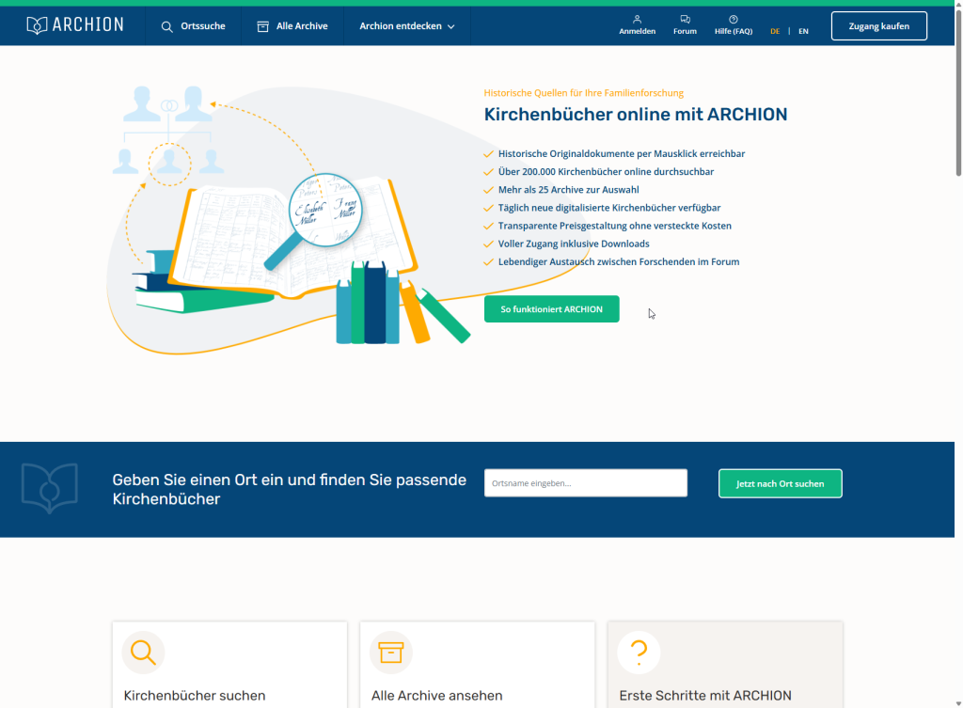The height and width of the screenshot is (708, 963).
Task: Open the Ortssuche menu item
Action: pyautogui.click(x=193, y=25)
